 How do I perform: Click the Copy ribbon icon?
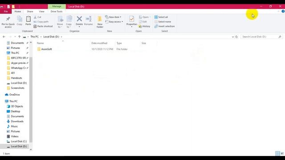pyautogui.click(x=20, y=21)
